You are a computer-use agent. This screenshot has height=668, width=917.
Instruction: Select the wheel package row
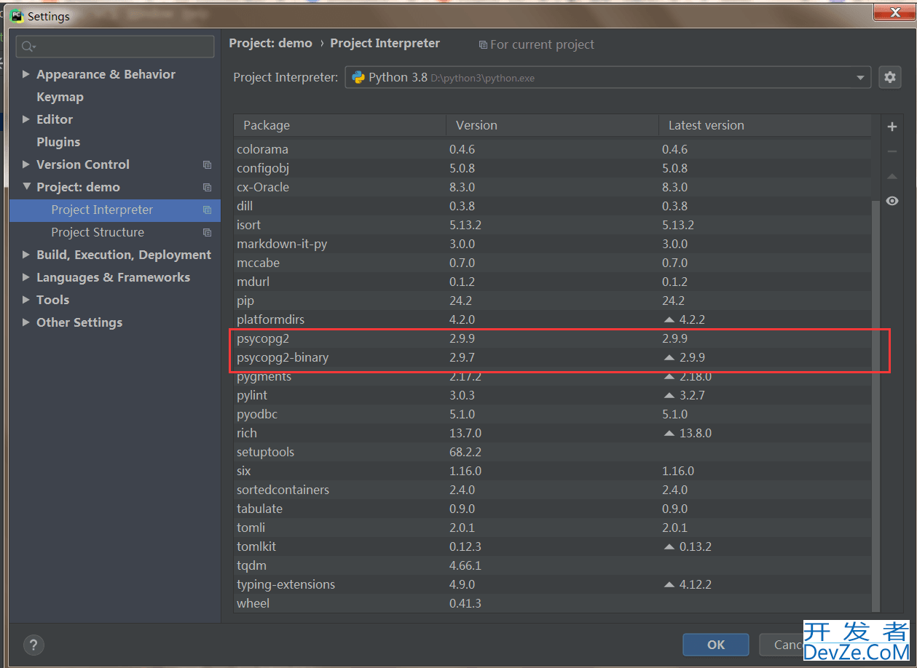(x=552, y=603)
